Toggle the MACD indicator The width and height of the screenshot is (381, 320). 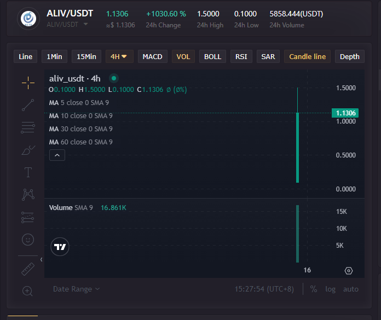153,56
